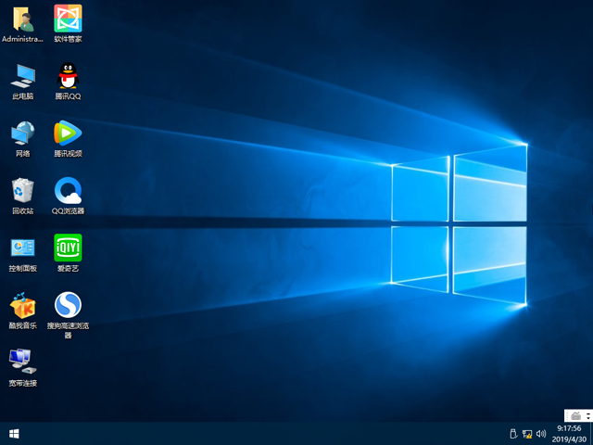Click the volume speaker tray icon
593x445 pixels.
[x=541, y=433]
